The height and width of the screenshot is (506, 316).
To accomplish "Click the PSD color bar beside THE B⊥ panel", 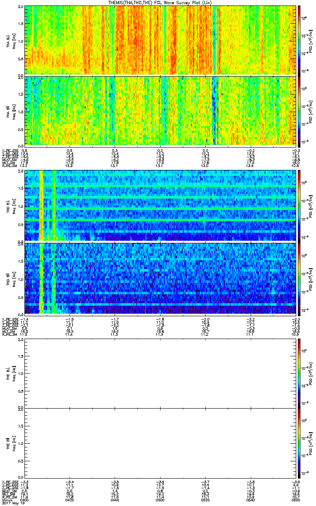I will point(299,373).
